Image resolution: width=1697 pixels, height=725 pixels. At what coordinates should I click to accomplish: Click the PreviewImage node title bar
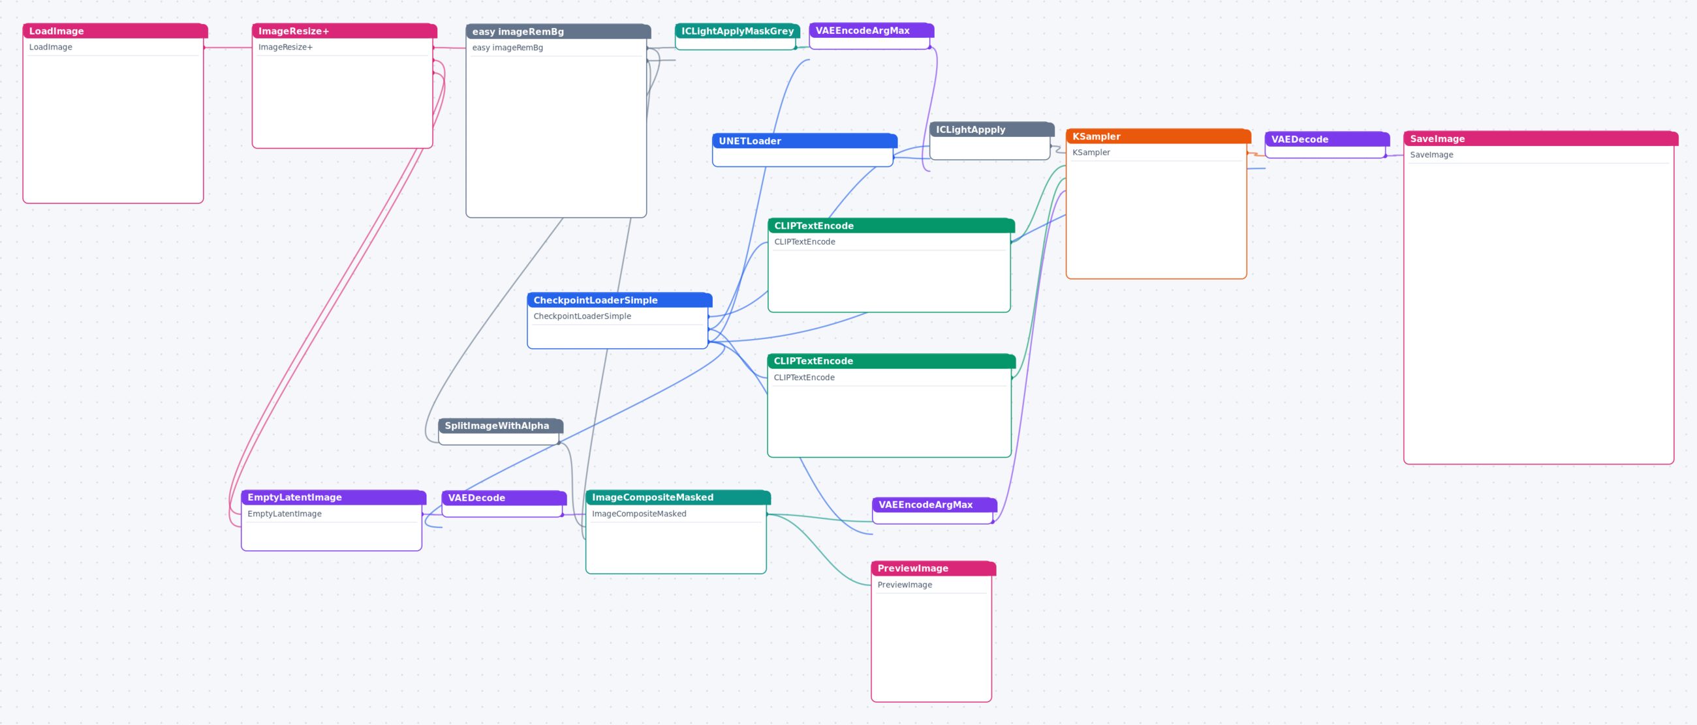click(x=933, y=569)
